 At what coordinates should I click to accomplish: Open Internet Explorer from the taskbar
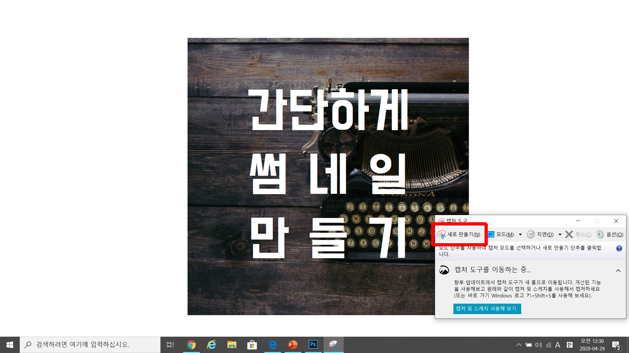pyautogui.click(x=212, y=345)
